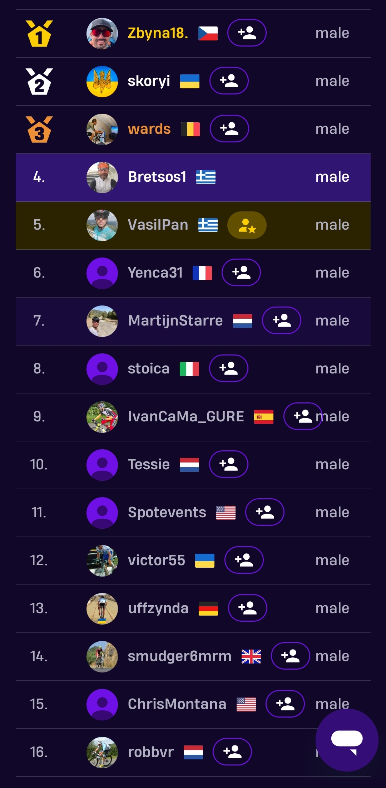386x788 pixels.
Task: Add ChrisMontana as a friend
Action: (x=285, y=704)
